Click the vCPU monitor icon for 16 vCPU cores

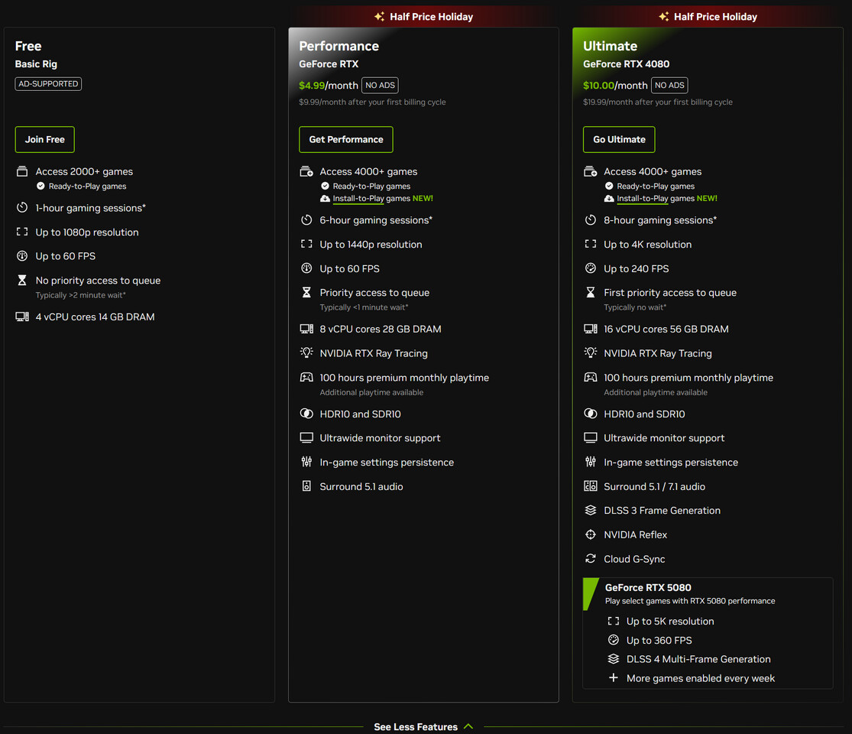(x=590, y=329)
